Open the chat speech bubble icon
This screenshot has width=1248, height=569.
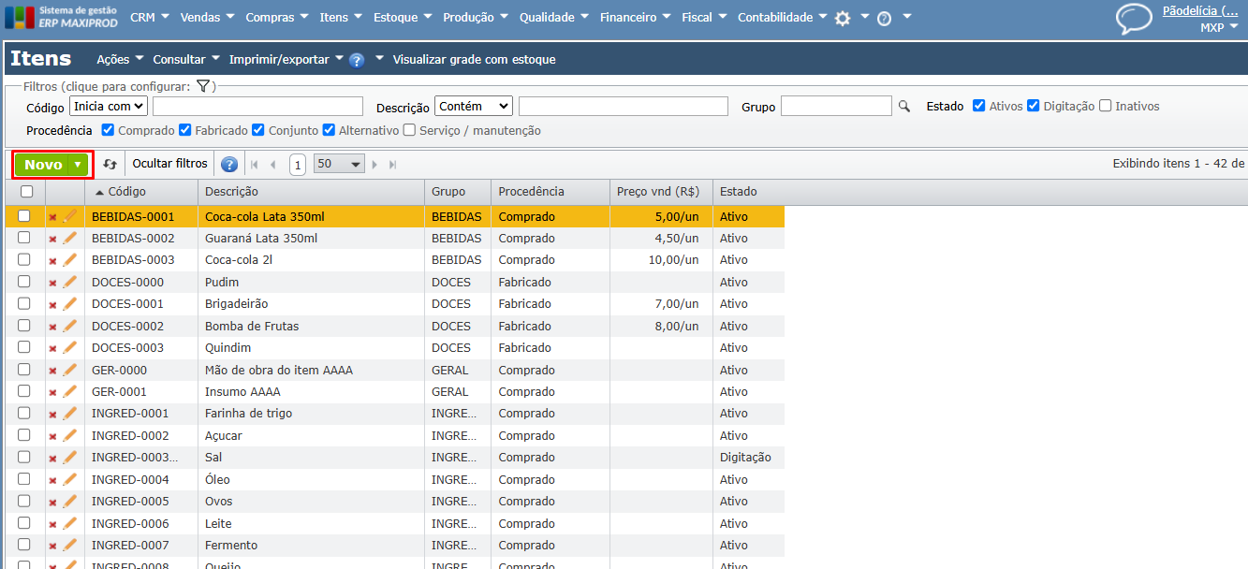click(1134, 18)
